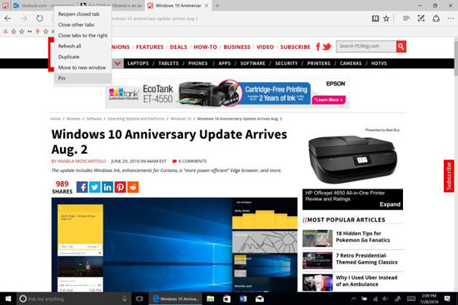The image size is (458, 305).
Task: Open PRINTERS category
Action: (x=319, y=63)
